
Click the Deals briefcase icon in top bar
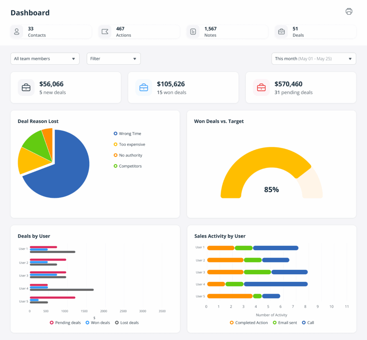click(x=281, y=32)
